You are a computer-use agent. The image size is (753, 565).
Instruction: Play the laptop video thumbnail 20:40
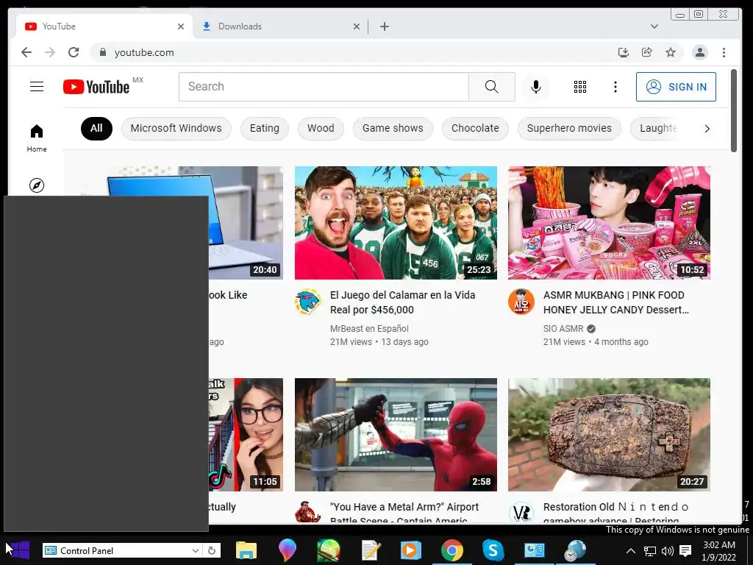point(246,222)
